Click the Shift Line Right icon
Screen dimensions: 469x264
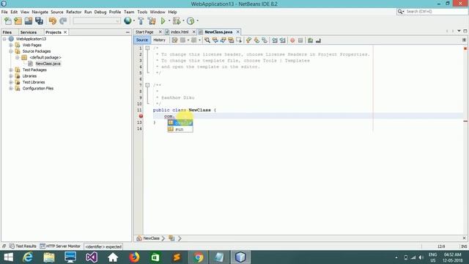pos(282,40)
